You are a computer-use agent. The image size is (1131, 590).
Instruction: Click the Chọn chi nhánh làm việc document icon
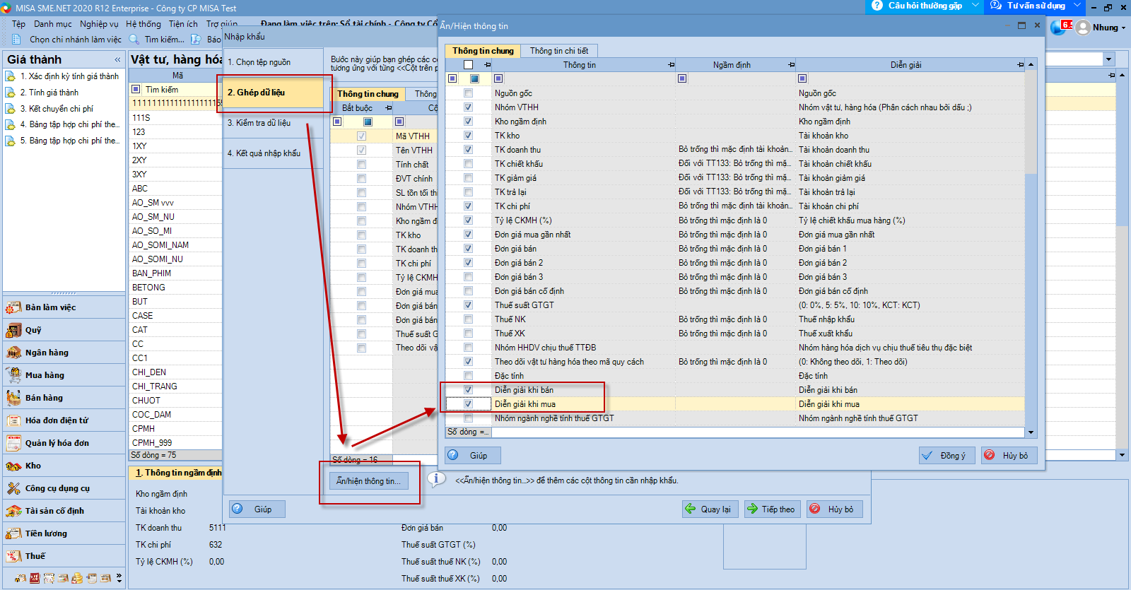[x=16, y=40]
